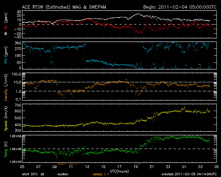Click the '270' tick on the Phi axis

pos(18,49)
